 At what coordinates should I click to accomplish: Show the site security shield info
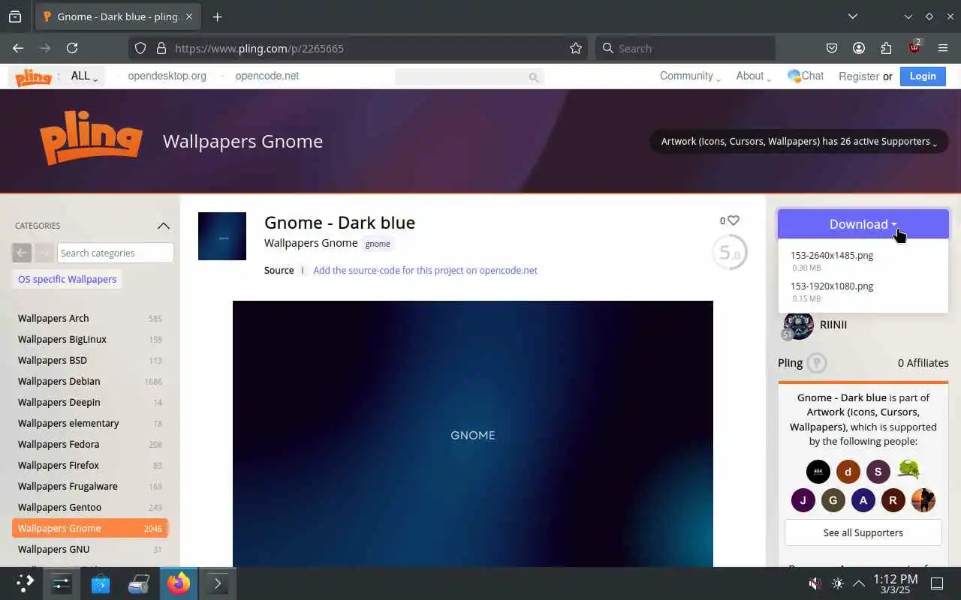click(x=140, y=48)
